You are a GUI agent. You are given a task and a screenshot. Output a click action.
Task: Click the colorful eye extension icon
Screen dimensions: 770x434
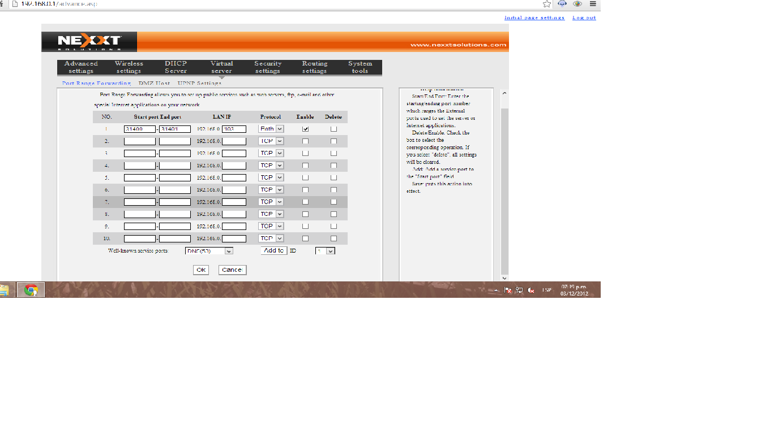[x=577, y=4]
